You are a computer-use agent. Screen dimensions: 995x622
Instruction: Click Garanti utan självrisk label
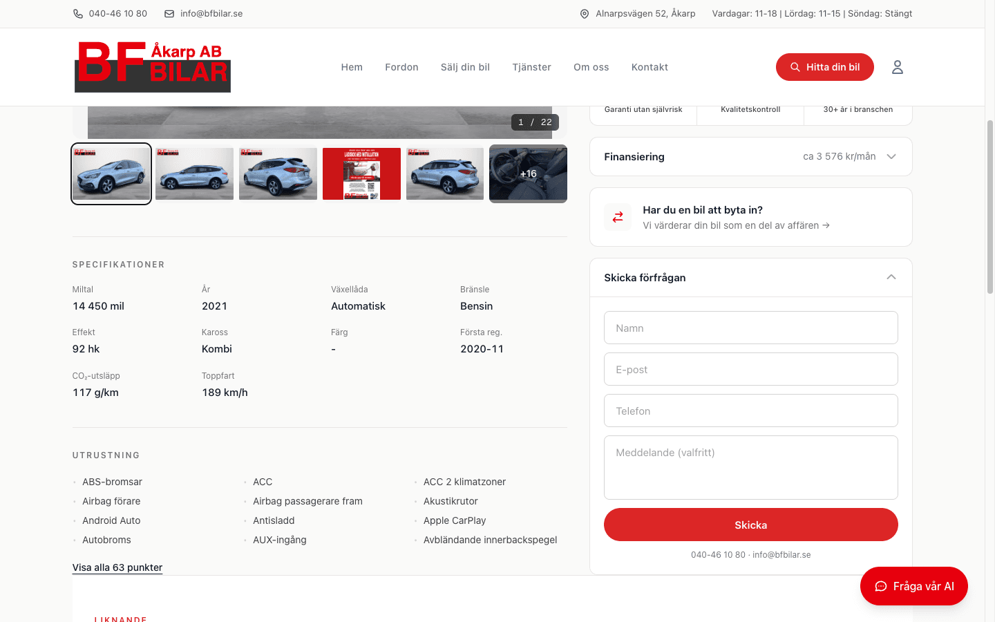click(x=643, y=109)
